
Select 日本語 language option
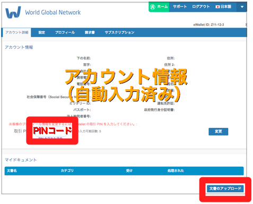(x=223, y=7)
